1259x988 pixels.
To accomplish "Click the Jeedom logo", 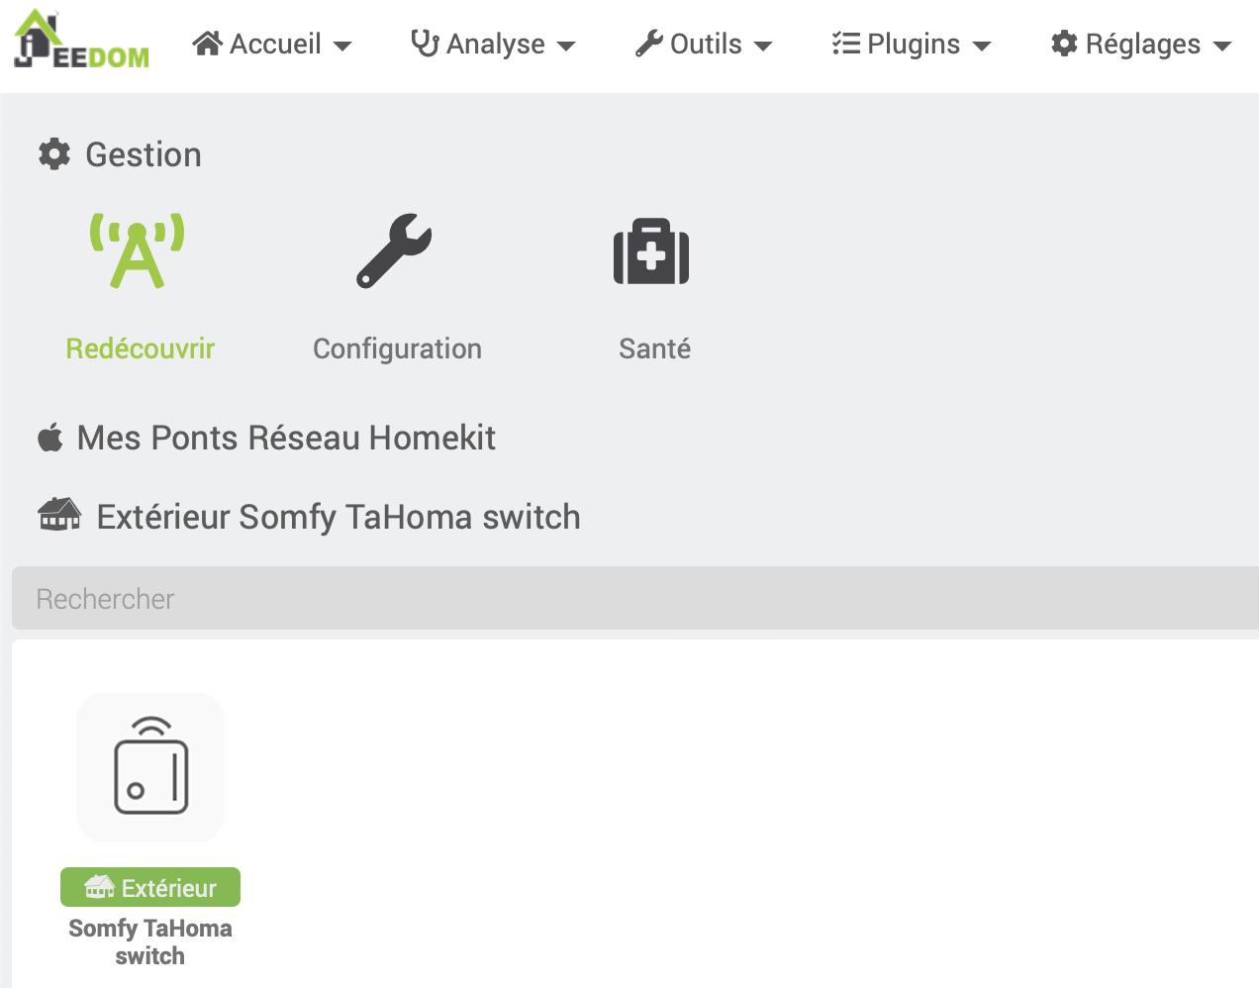I will pos(81,42).
